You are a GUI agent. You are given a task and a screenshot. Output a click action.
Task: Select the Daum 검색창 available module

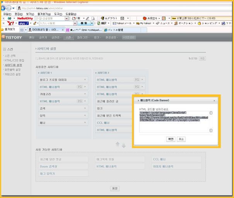pos(63,166)
